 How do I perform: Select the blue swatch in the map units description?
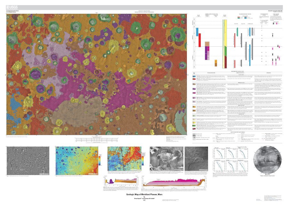tap(194, 76)
